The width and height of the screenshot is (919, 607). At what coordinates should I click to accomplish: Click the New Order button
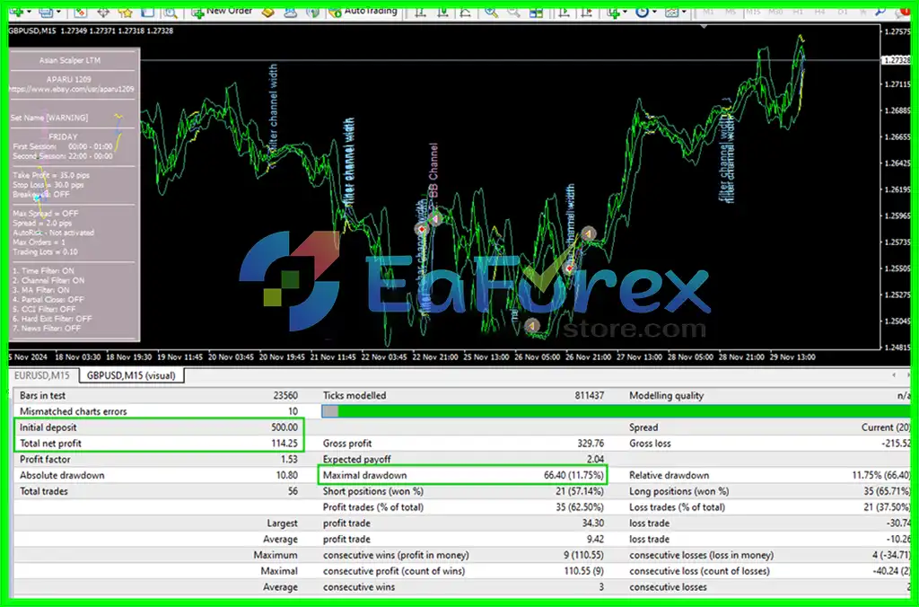point(223,12)
